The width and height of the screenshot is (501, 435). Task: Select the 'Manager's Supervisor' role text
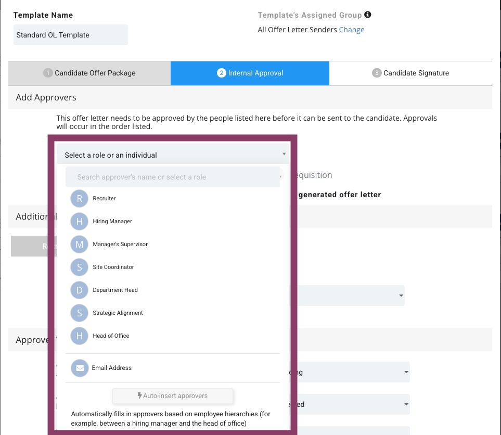(120, 244)
